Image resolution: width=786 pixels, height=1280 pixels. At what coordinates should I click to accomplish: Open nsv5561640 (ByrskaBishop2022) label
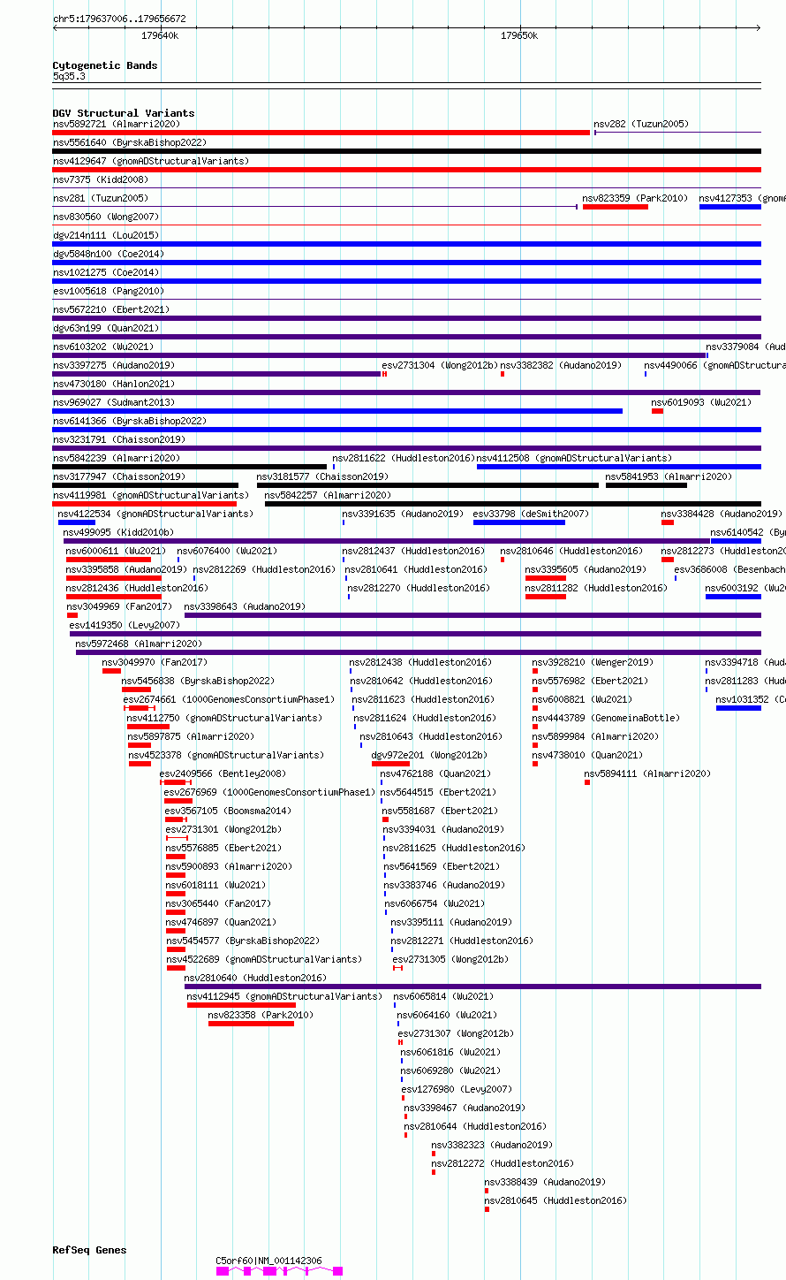coord(130,143)
